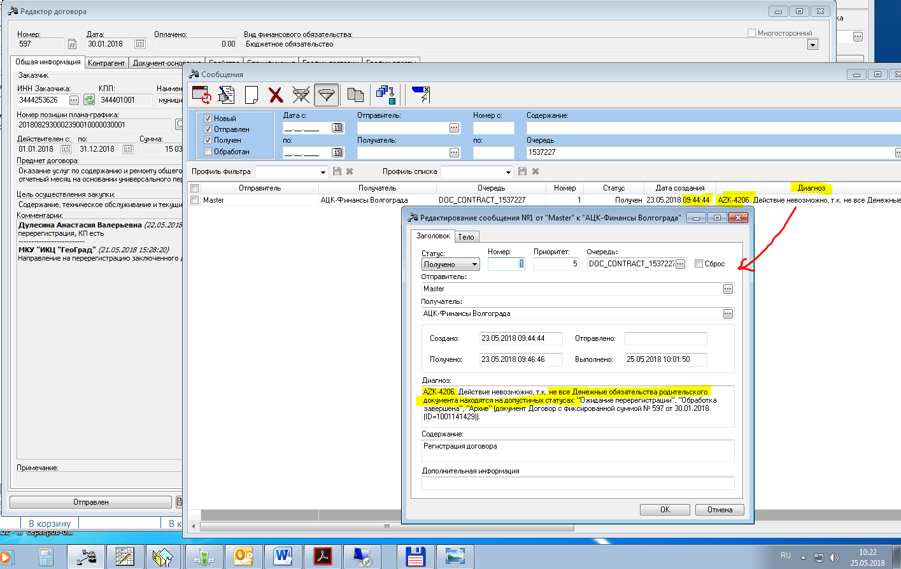Toggle the funnel filter panel button
The height and width of the screenshot is (569, 901).
pyautogui.click(x=326, y=95)
